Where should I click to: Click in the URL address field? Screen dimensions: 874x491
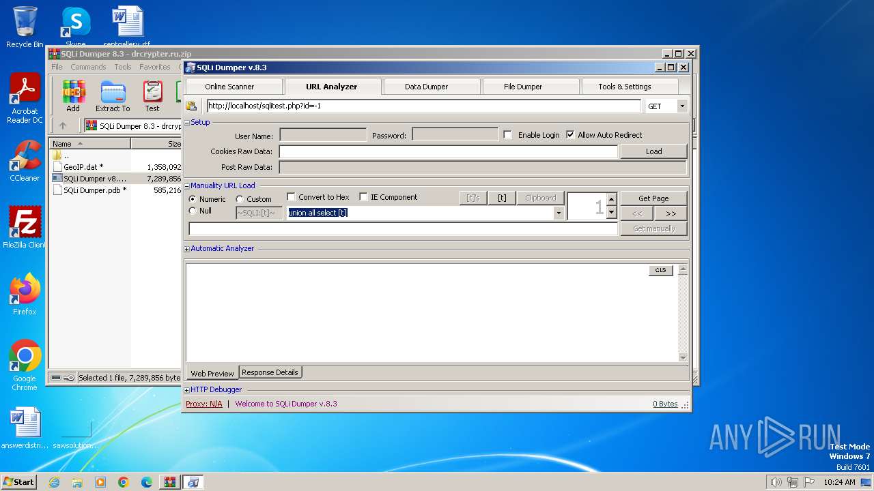click(423, 106)
